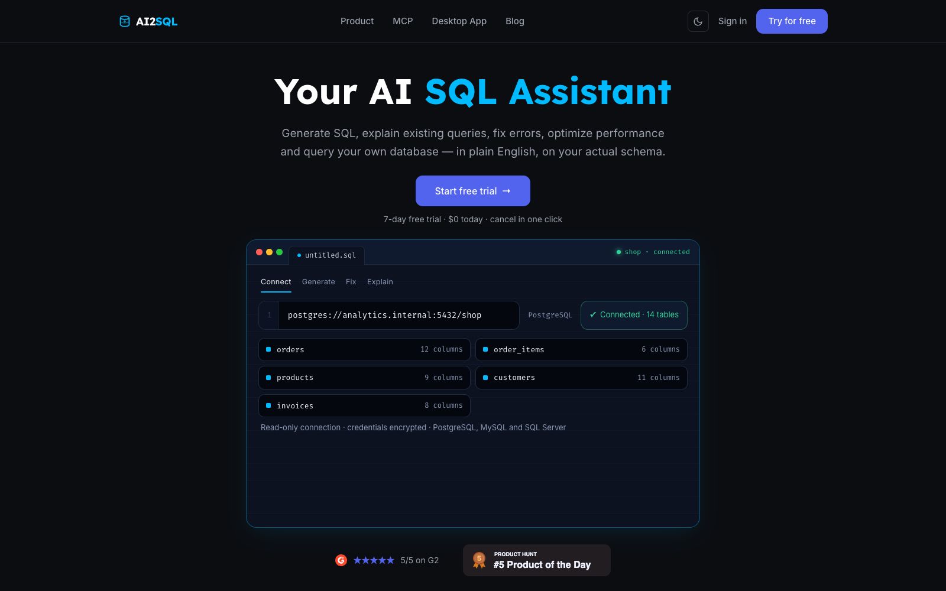Switch to the Fix tab
Image resolution: width=946 pixels, height=591 pixels.
[x=351, y=282]
